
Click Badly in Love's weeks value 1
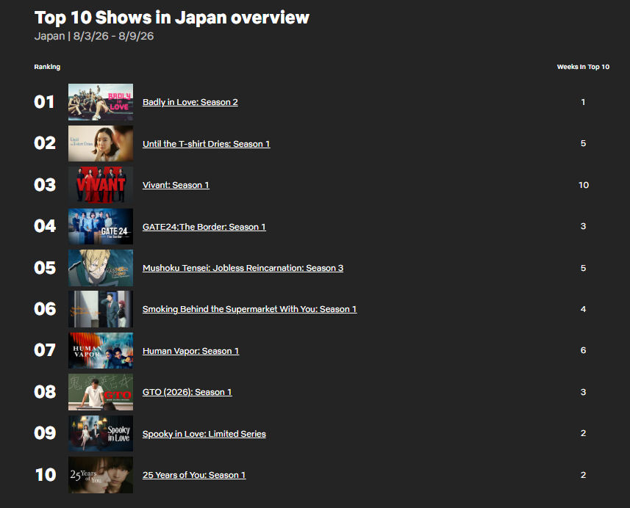click(x=583, y=102)
